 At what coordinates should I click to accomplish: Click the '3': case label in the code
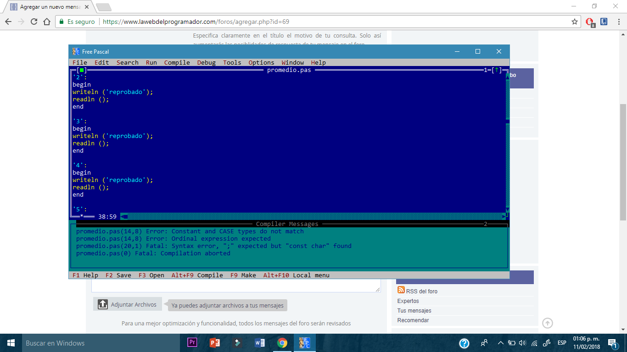pyautogui.click(x=80, y=121)
